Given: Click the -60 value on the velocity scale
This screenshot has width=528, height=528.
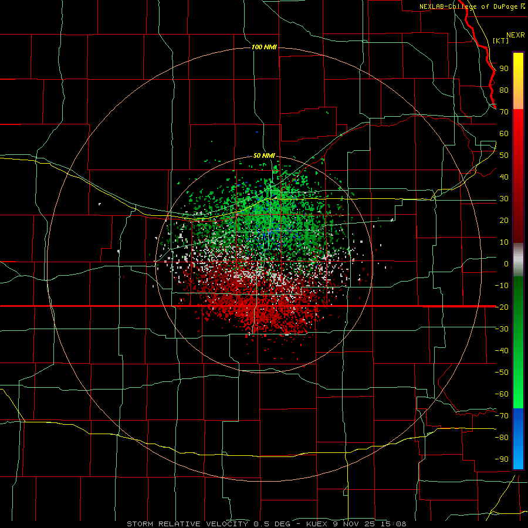Looking at the screenshot, I should [502, 394].
